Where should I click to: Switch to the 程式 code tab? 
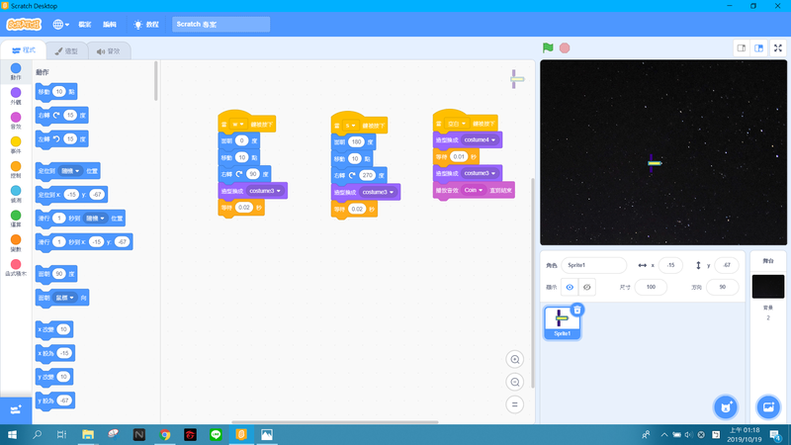24,50
